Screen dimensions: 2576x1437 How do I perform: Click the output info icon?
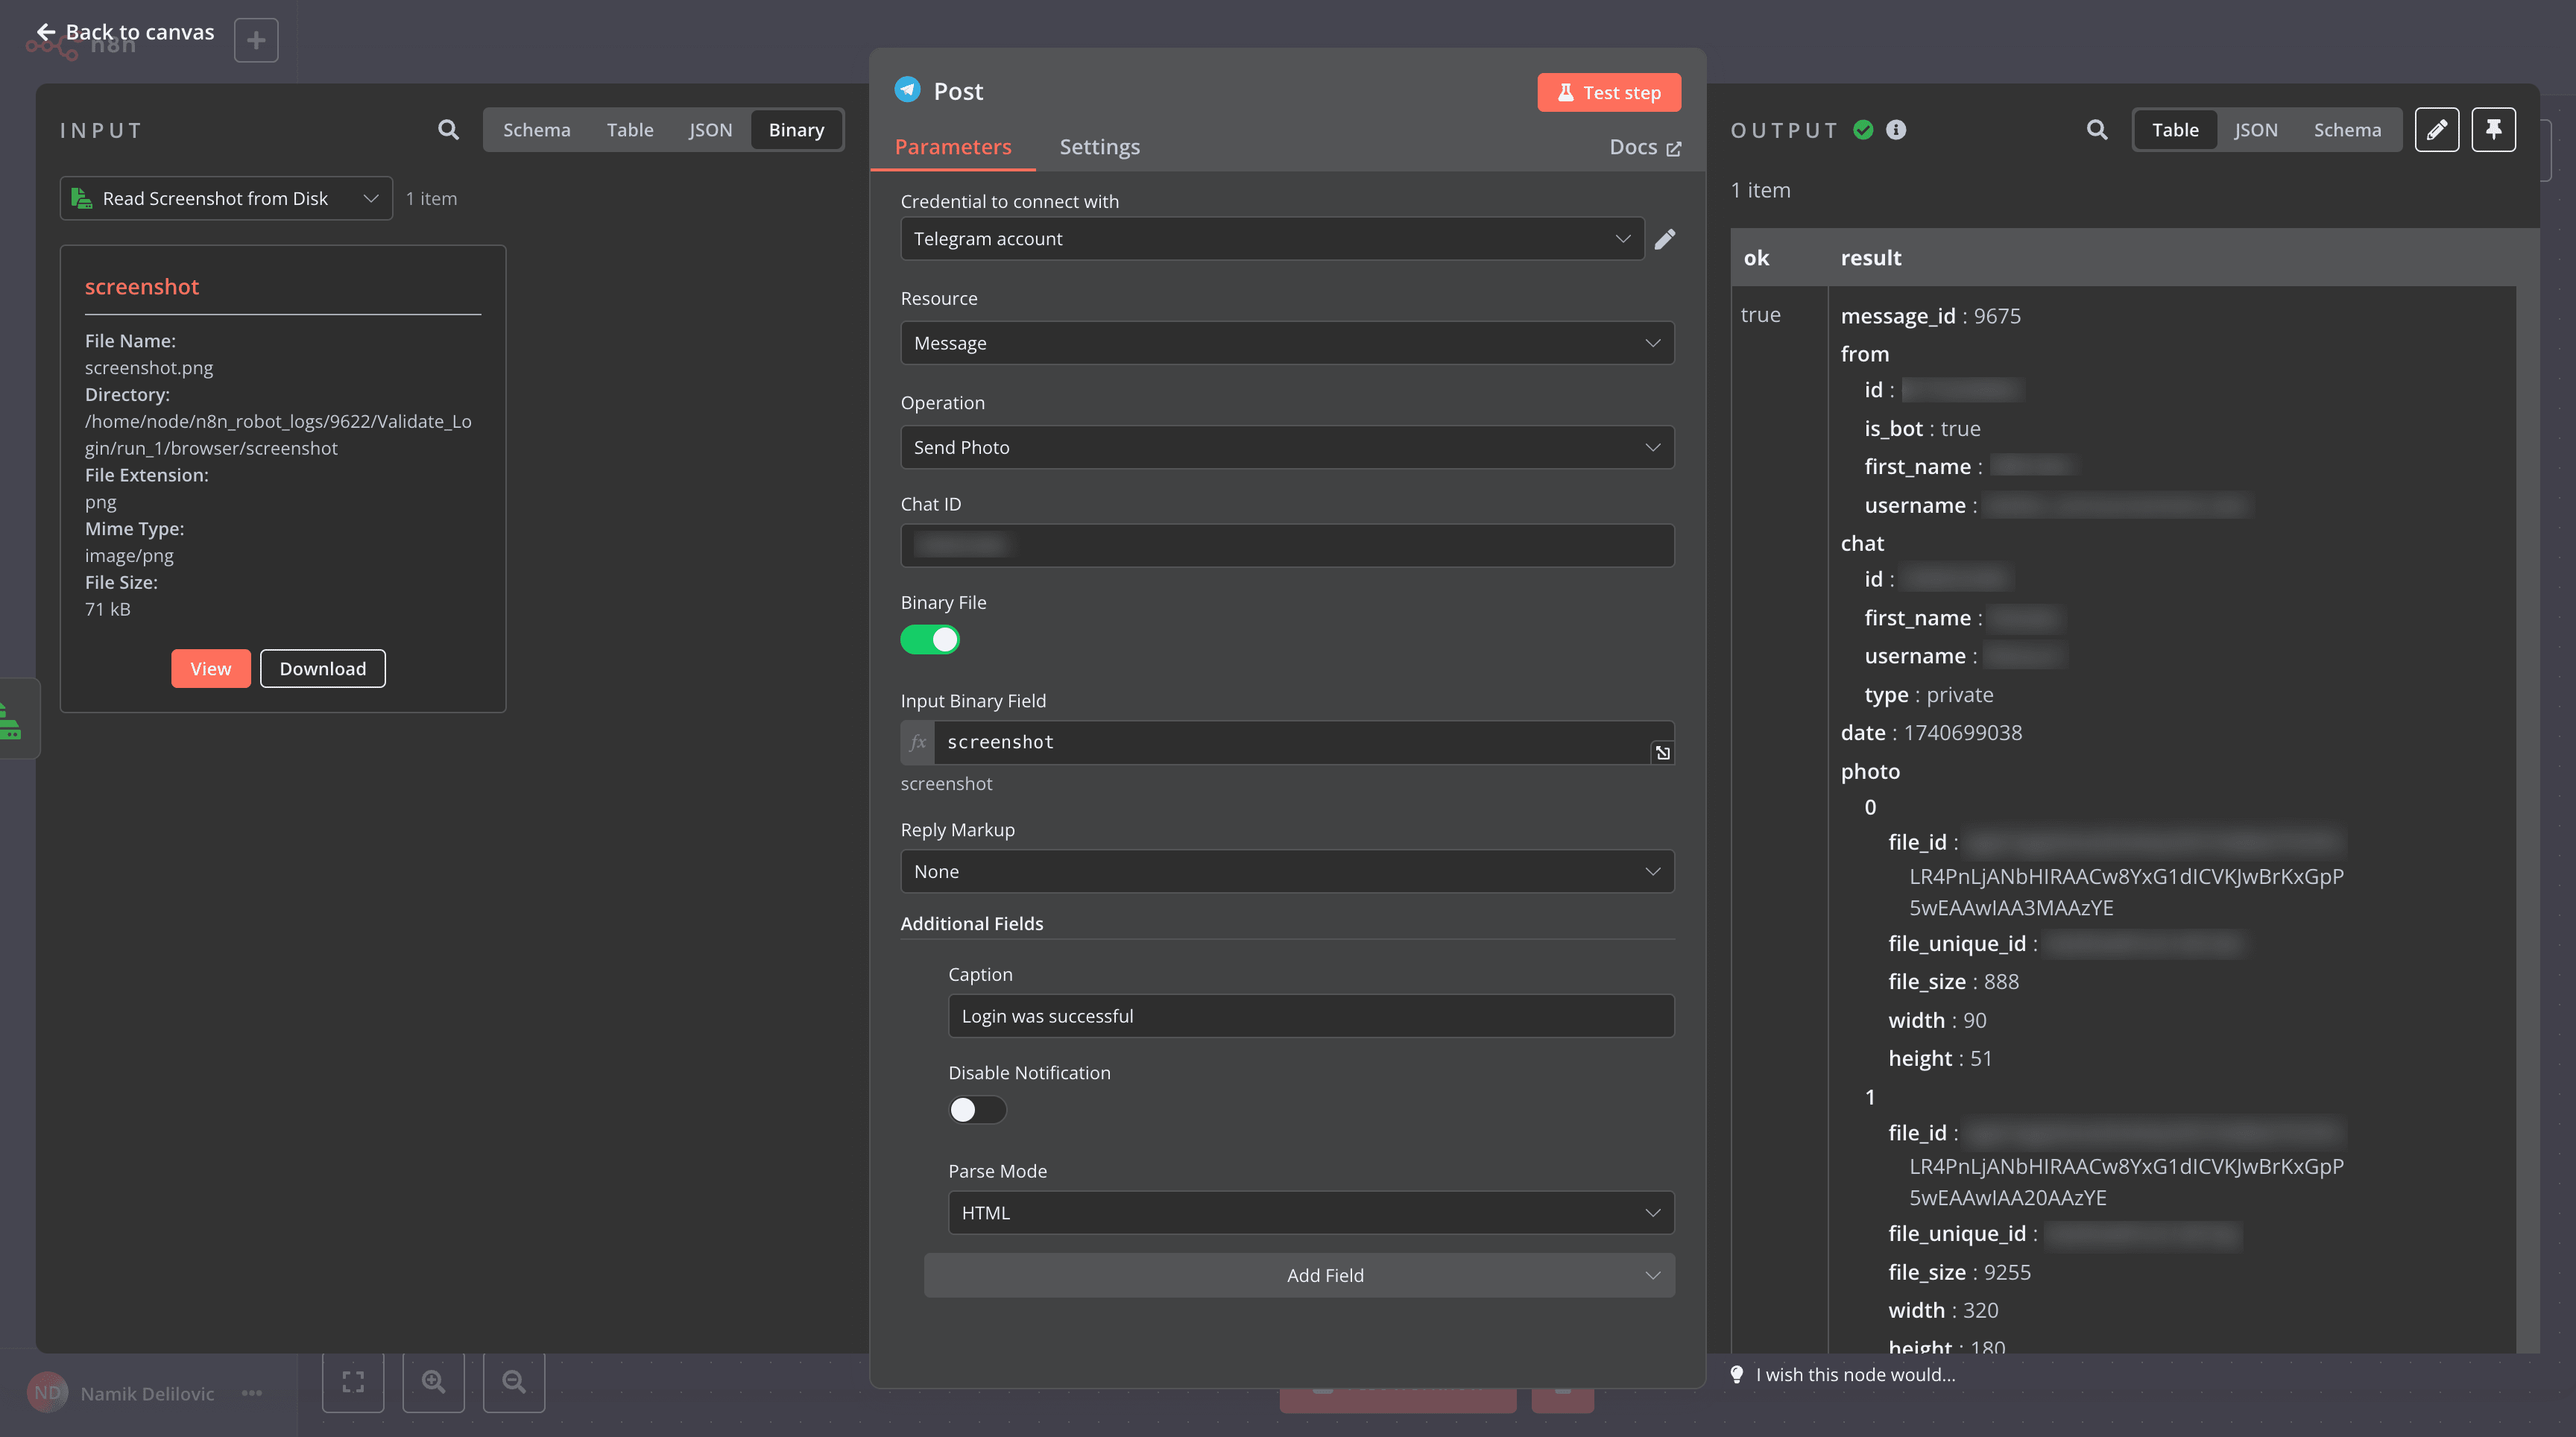1896,129
